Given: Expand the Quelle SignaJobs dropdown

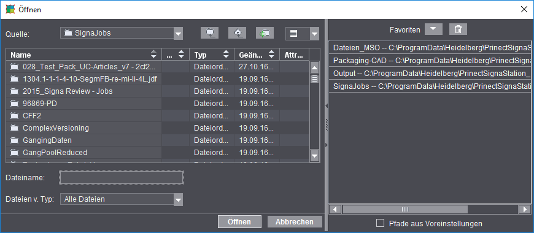Looking at the screenshot, I should click(179, 33).
